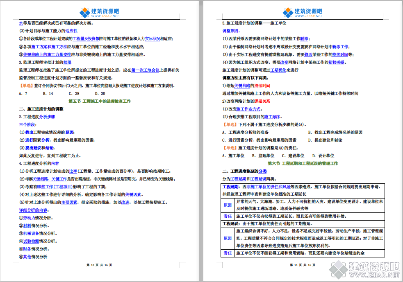Click underlined 主要因素
Image resolution: width=403 pixels, height=282 pixels.
point(69,203)
